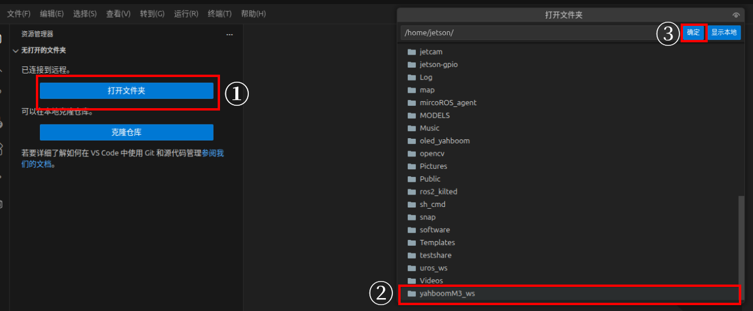The image size is (753, 311).
Task: Collapse the 无打开的文件夹 section
Action: point(16,51)
